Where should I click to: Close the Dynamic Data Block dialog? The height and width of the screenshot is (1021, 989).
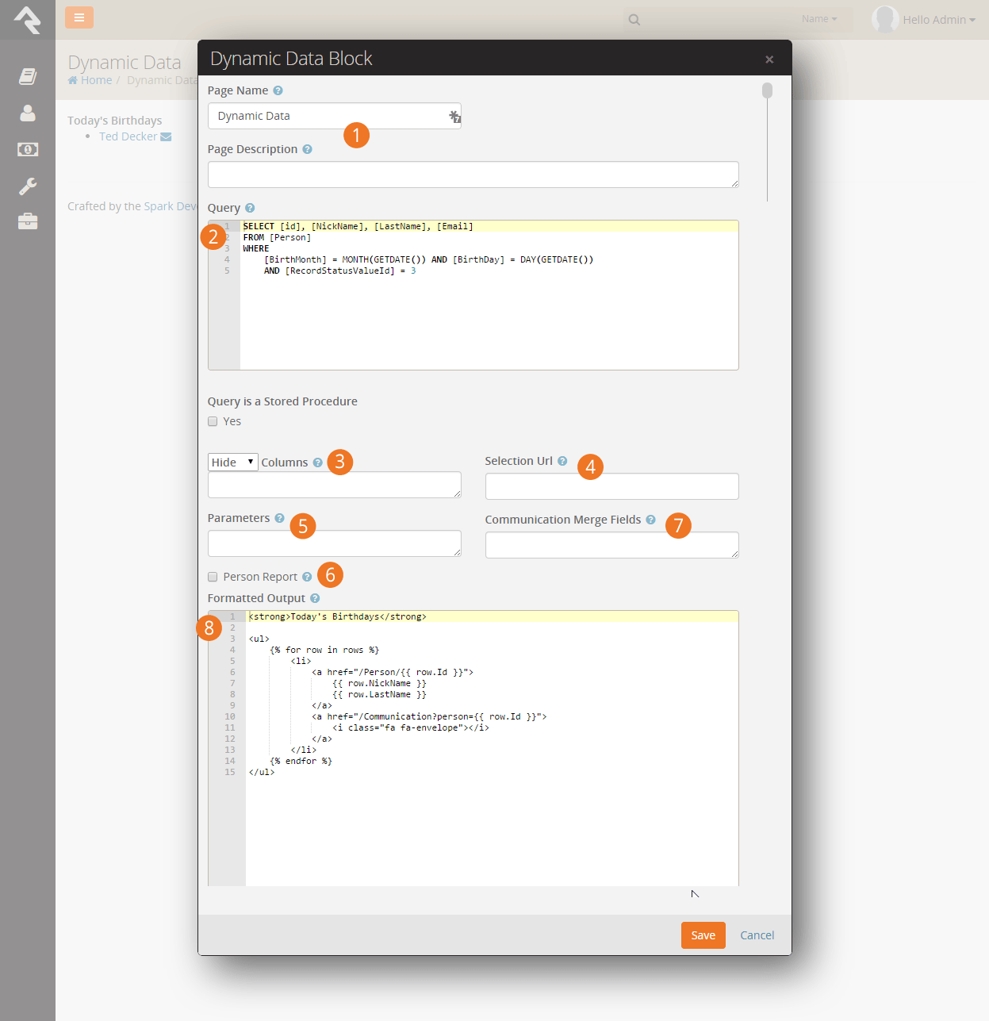pyautogui.click(x=769, y=59)
